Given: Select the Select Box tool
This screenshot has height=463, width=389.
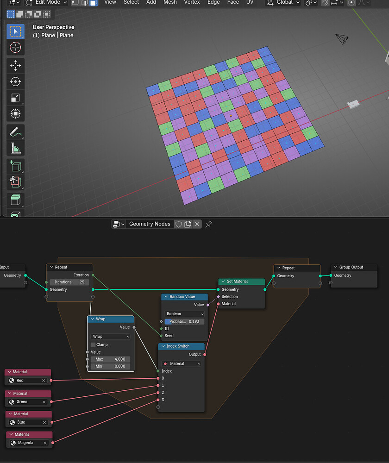Looking at the screenshot, I should pyautogui.click(x=15, y=31).
